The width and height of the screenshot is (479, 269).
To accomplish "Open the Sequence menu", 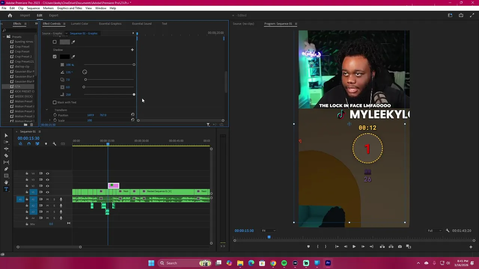I will point(33,8).
